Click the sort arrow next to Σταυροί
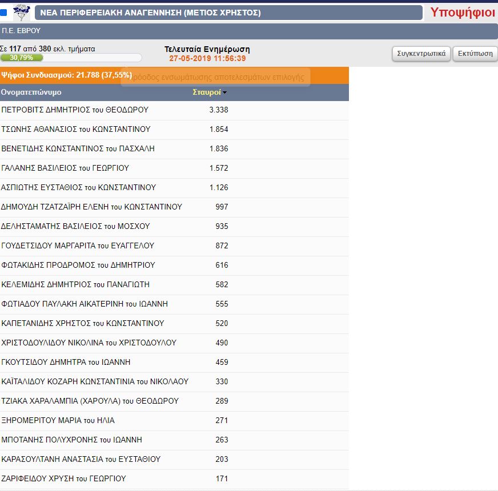This screenshot has width=498, height=491. tap(225, 92)
